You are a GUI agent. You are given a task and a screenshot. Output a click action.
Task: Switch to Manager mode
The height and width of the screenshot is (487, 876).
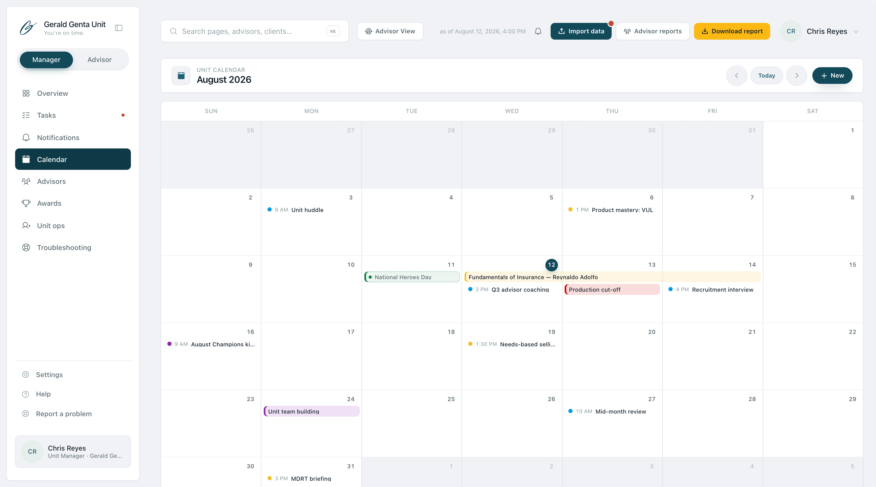[46, 60]
